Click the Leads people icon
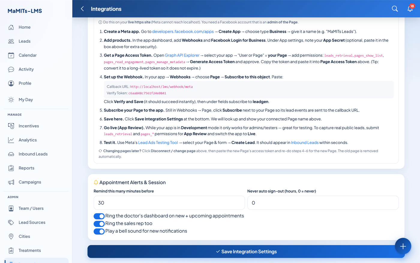Screen dimensions: 420x263 11,41
